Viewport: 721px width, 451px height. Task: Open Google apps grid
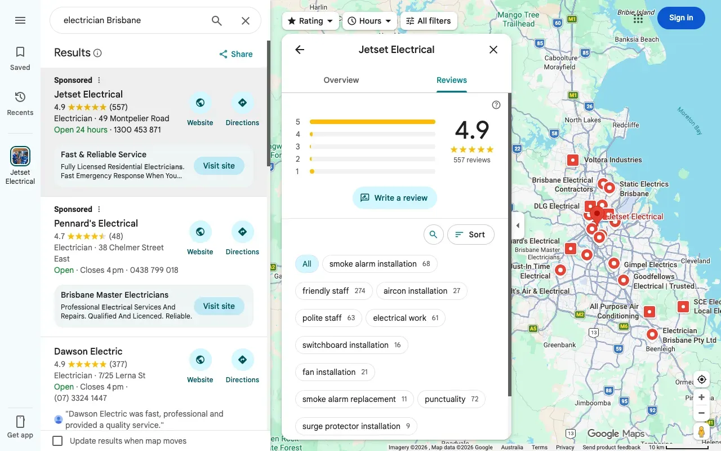tap(638, 18)
